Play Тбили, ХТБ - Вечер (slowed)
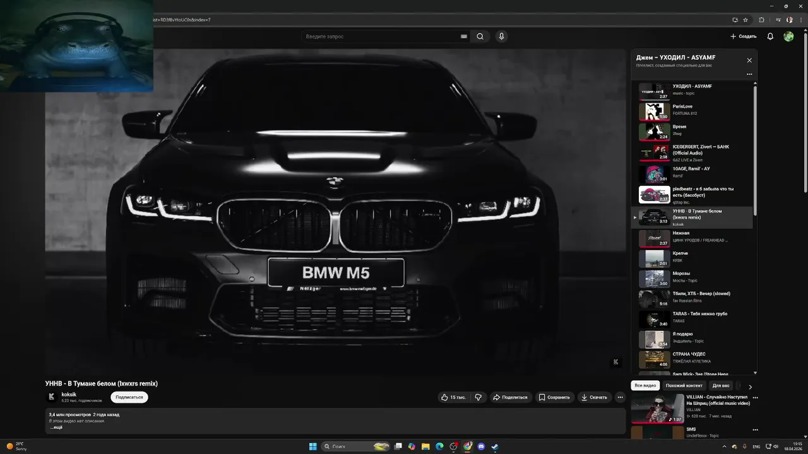Screen dimensions: 808x454 coord(692,299)
